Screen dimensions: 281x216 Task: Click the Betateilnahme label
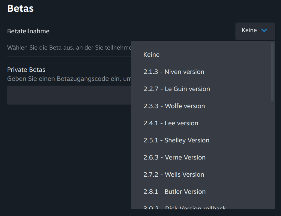[28, 31]
